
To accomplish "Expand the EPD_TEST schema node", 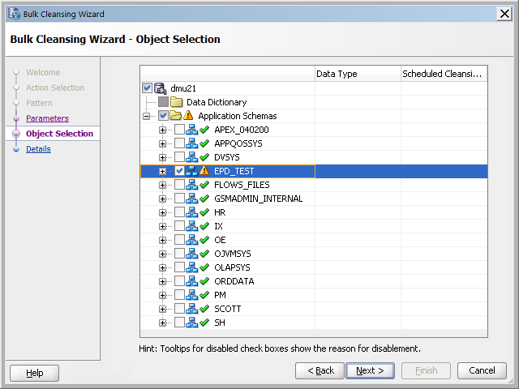I will coord(163,171).
